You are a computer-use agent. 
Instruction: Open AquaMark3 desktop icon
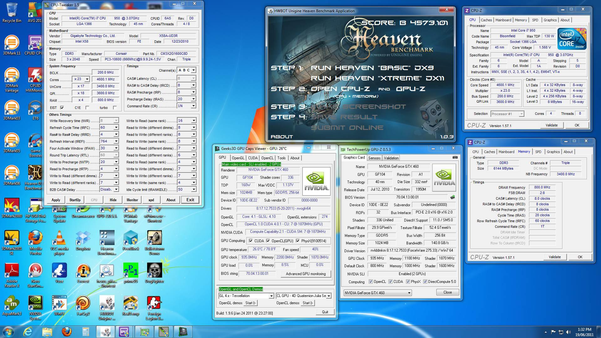12,305
